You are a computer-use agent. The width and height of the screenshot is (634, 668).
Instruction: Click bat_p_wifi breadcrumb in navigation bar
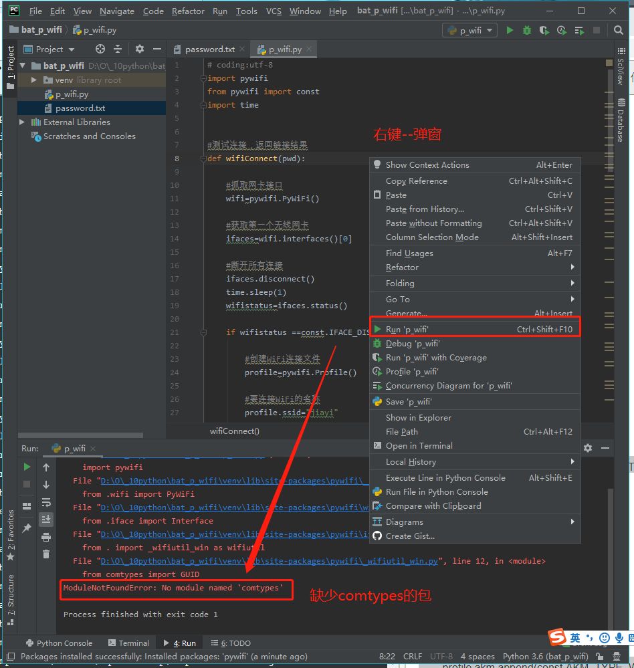coord(36,30)
